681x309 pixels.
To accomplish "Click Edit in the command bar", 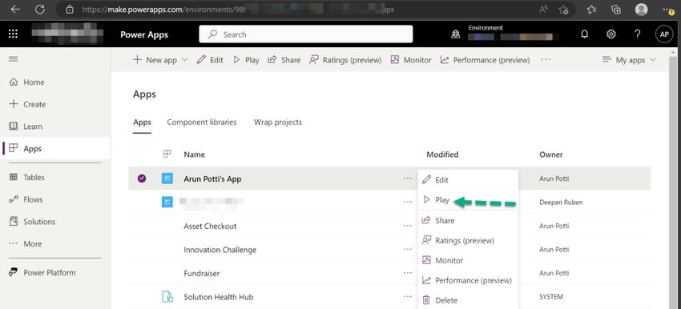I will 210,60.
